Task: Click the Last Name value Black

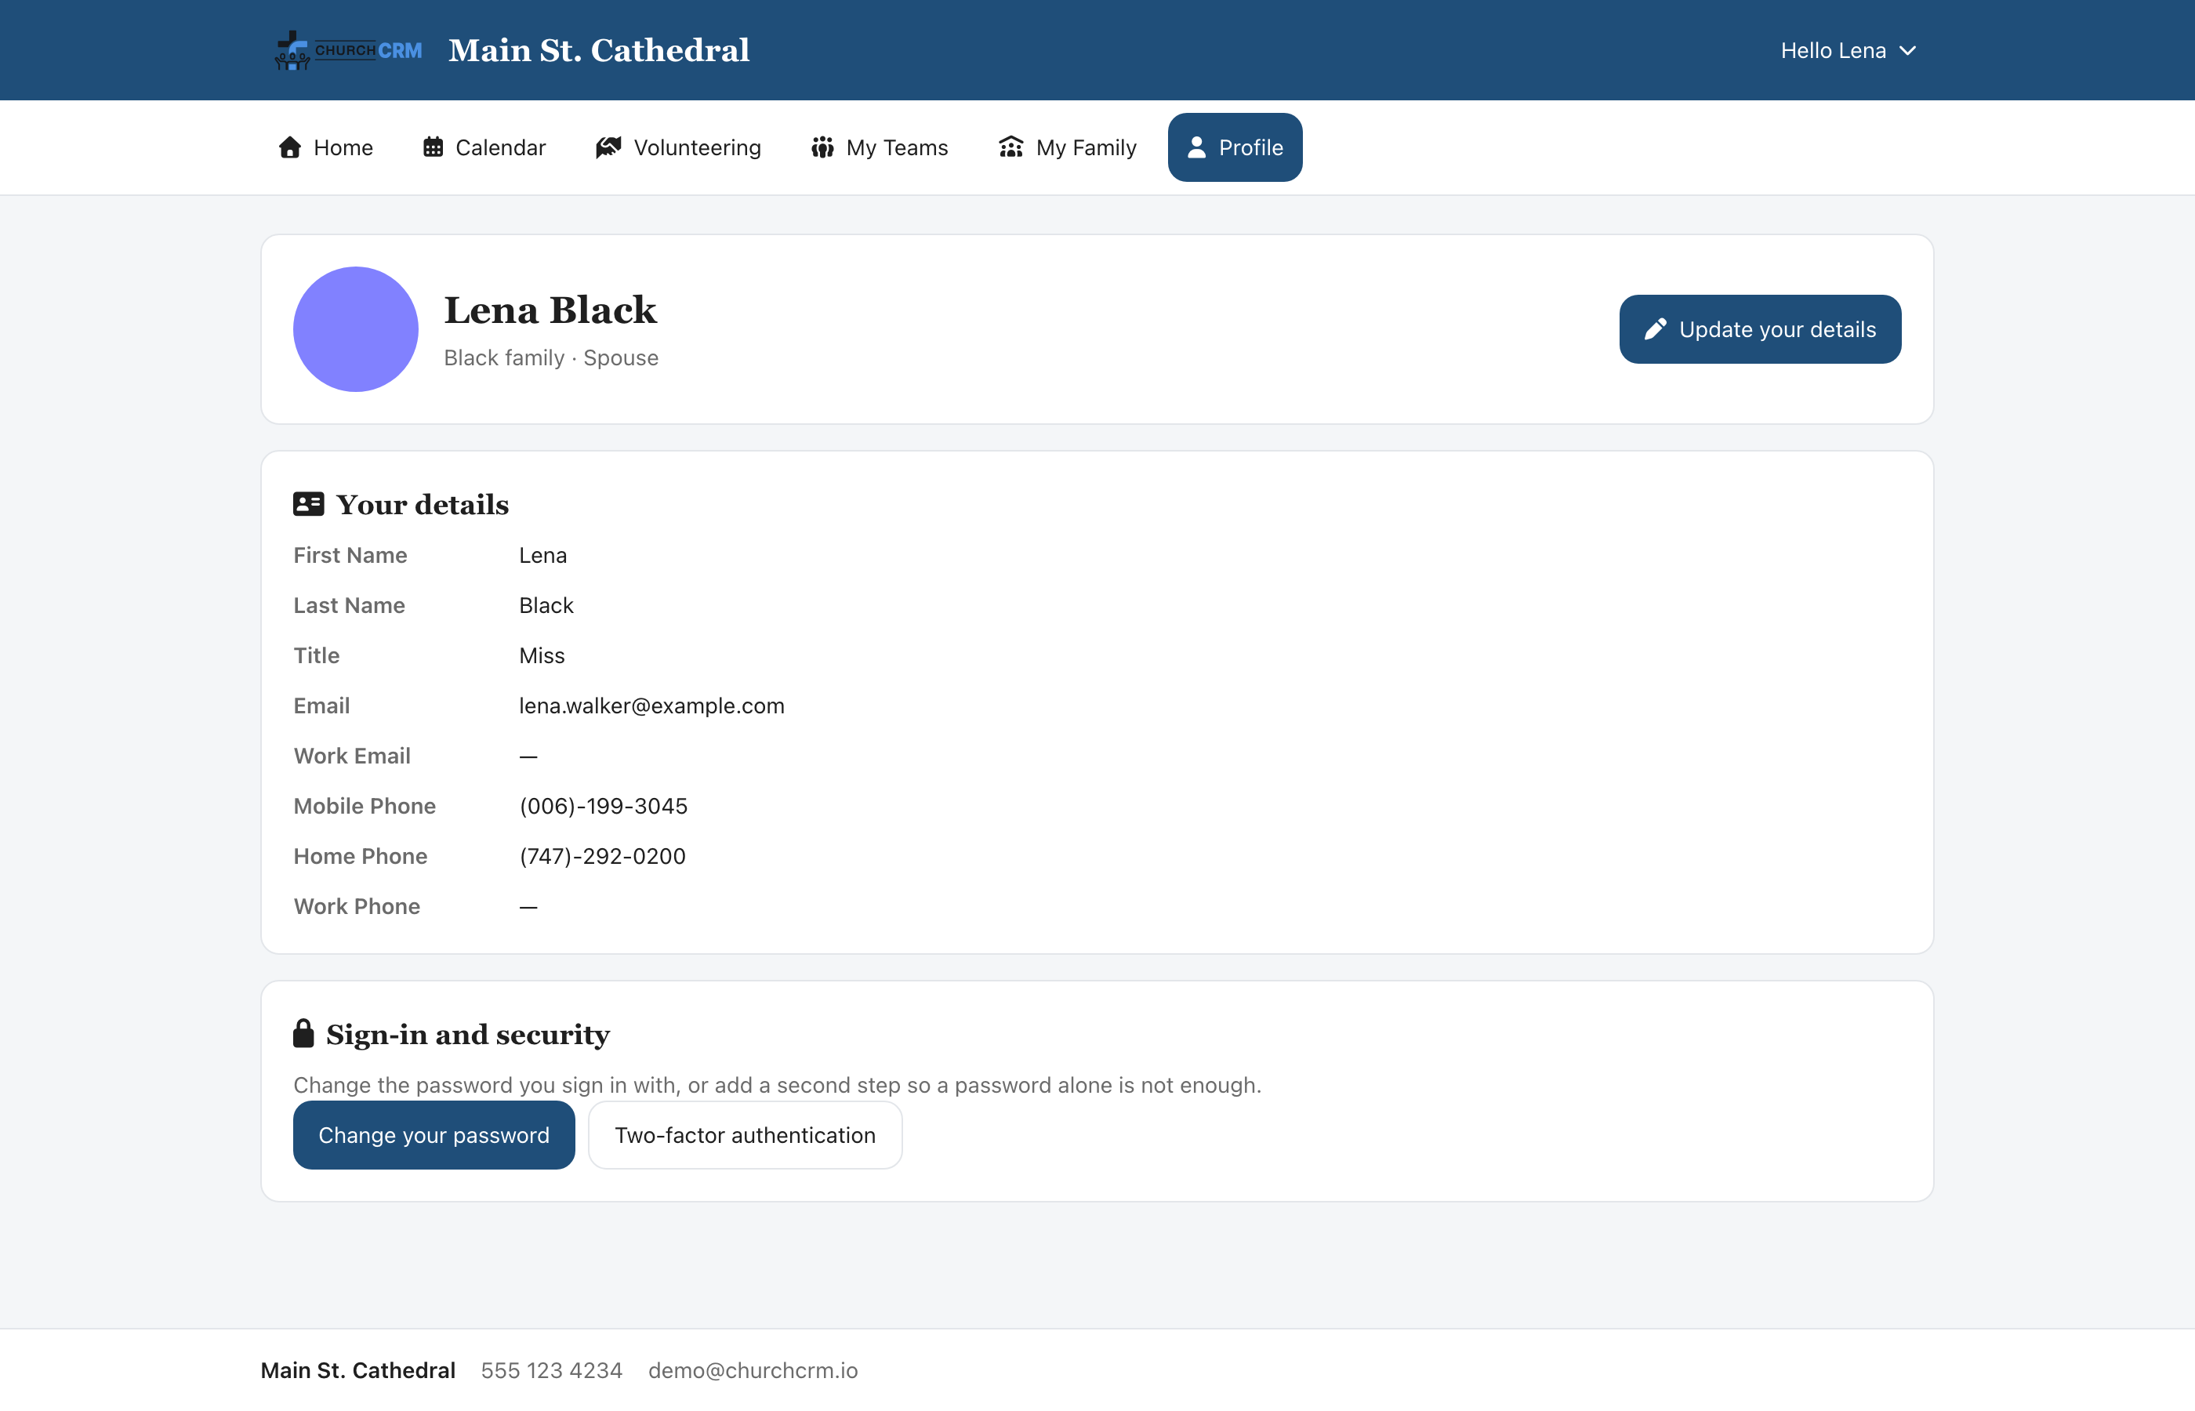Action: [x=546, y=606]
